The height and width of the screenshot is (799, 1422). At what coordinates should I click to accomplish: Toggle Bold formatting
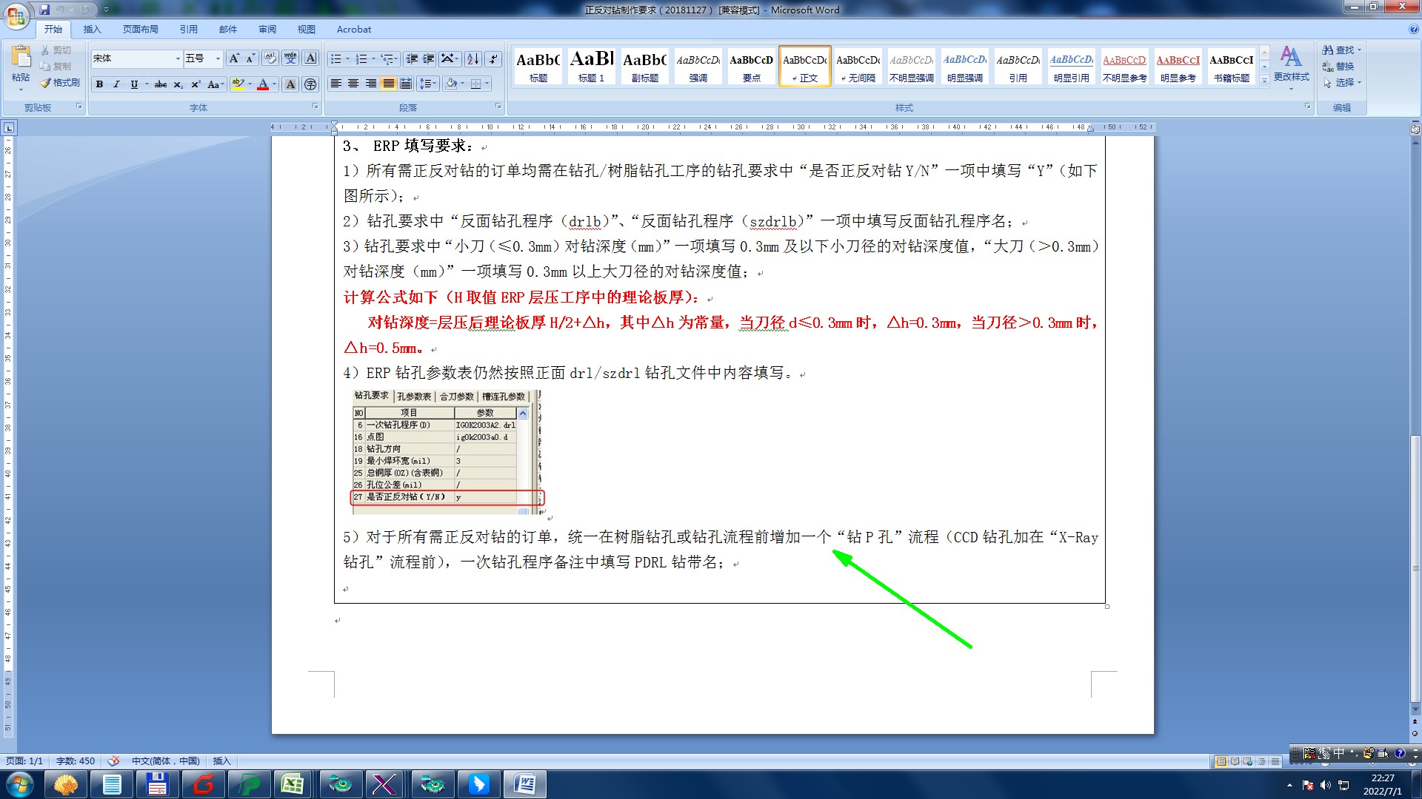pyautogui.click(x=99, y=84)
